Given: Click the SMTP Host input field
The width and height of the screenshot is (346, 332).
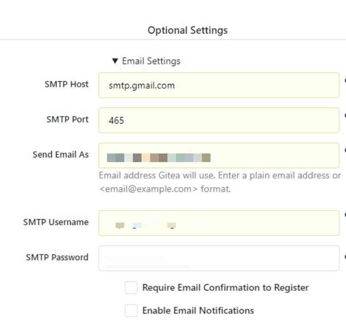Looking at the screenshot, I should click(219, 85).
